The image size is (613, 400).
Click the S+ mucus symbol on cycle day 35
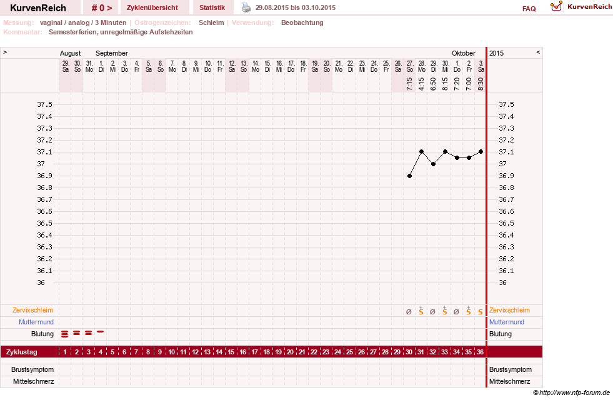(469, 311)
